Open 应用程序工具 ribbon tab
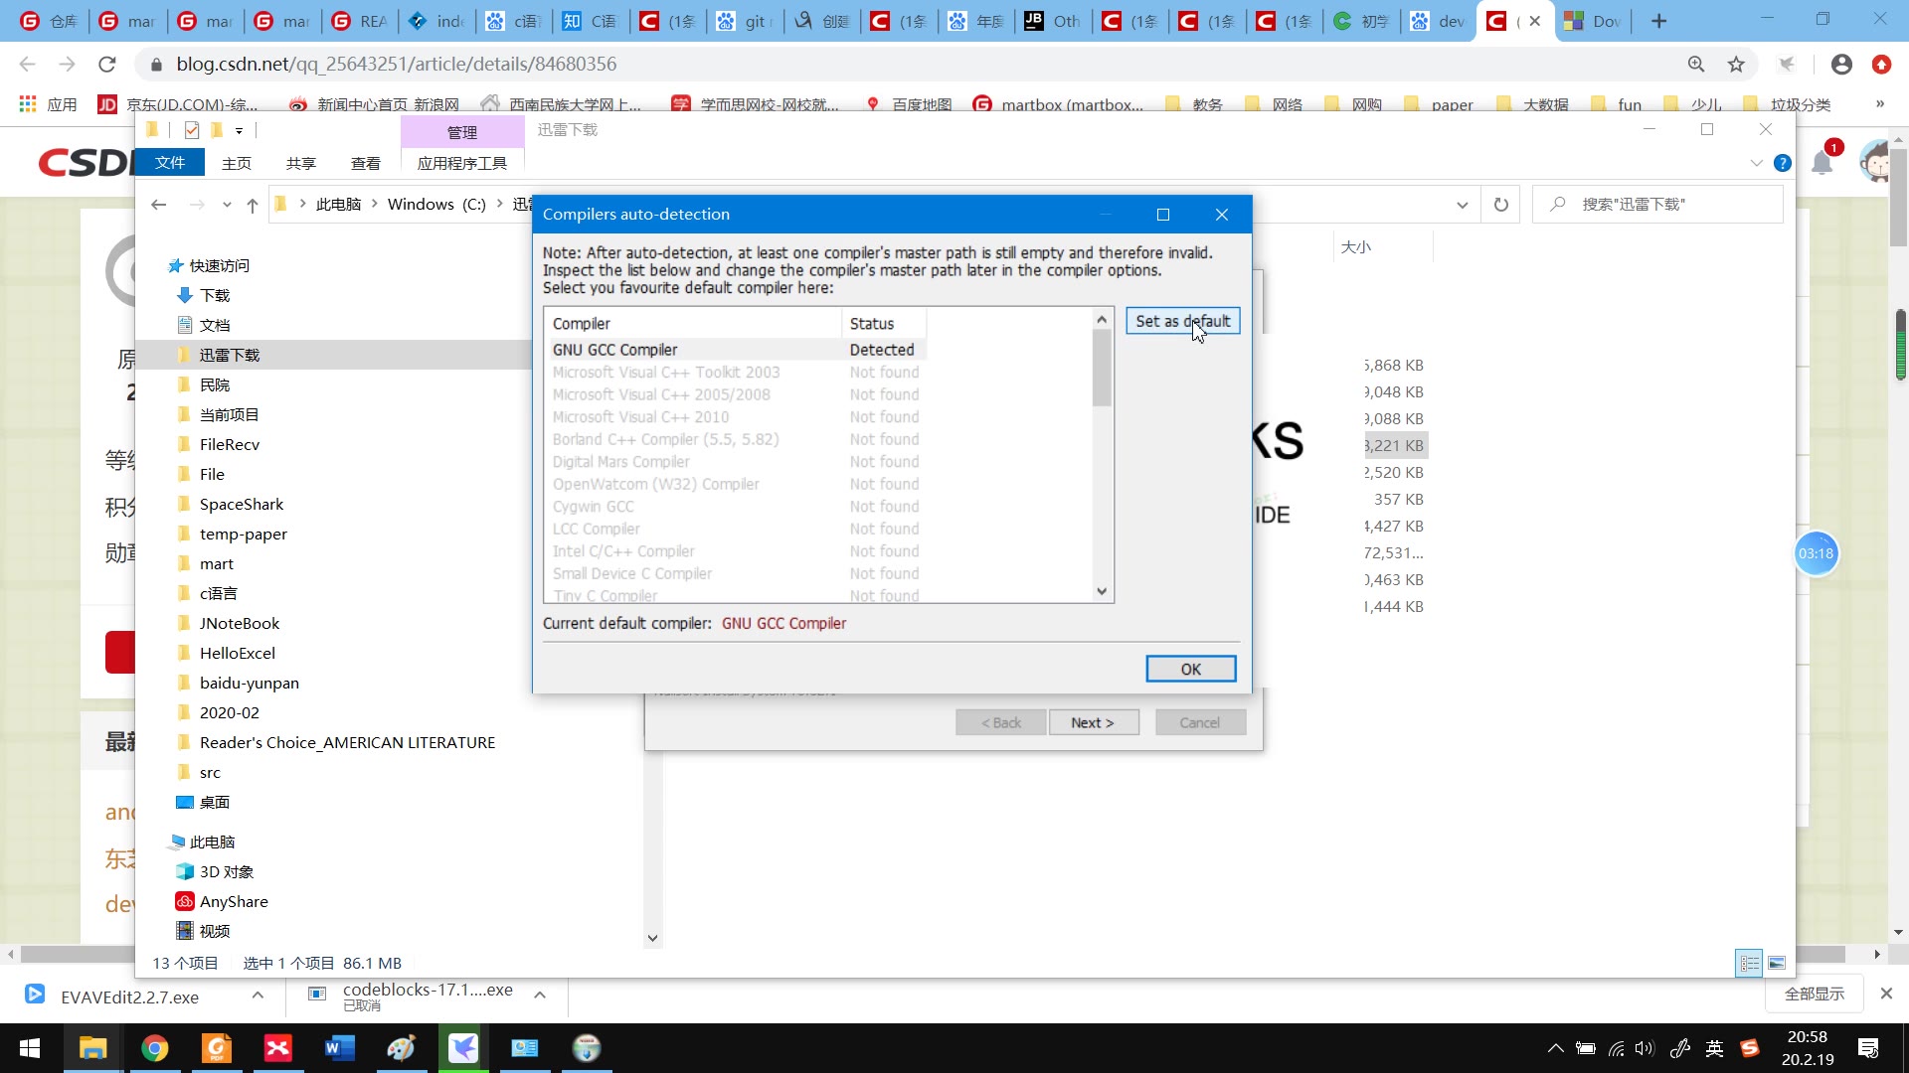Viewport: 1909px width, 1073px height. 462,163
